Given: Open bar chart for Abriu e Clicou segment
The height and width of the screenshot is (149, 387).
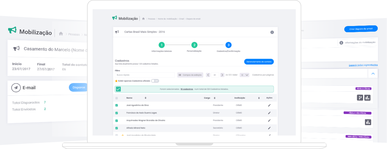Looking at the screenshot, I should click(368, 98).
